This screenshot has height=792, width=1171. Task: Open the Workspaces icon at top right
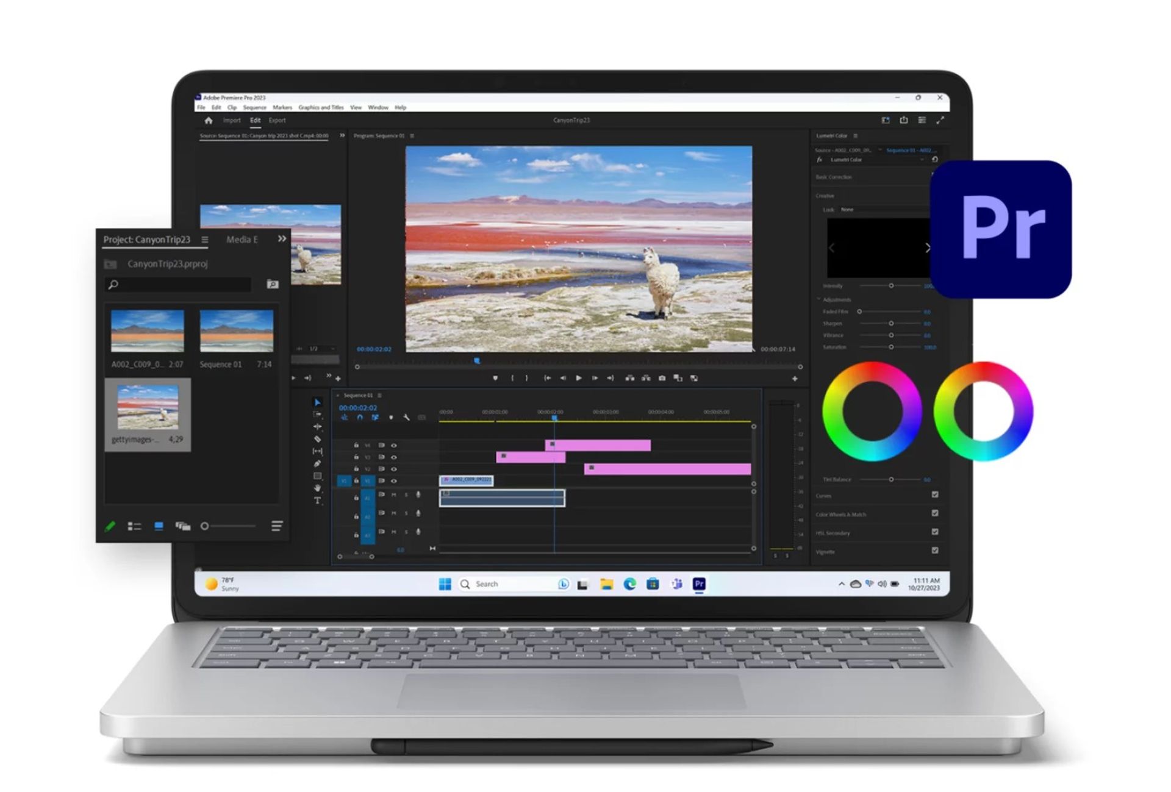[886, 120]
